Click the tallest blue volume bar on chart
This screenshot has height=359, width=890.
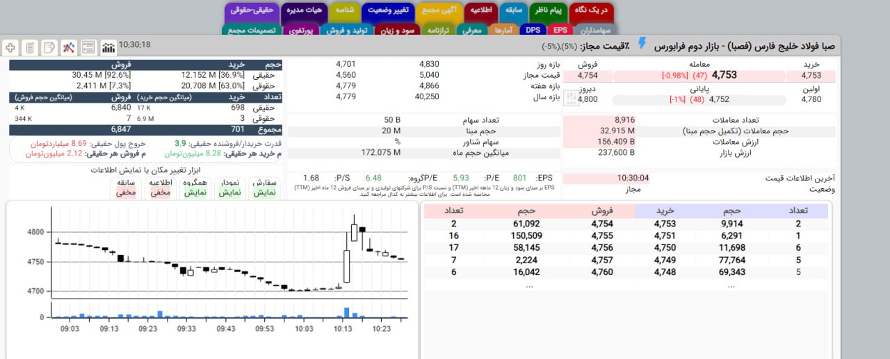pos(346,312)
